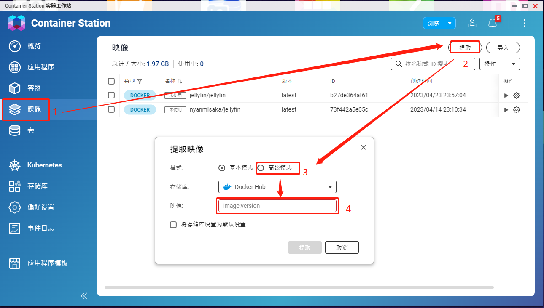Open settings gear for nyanmisaka/jellyfin image
The width and height of the screenshot is (544, 308).
click(x=517, y=109)
